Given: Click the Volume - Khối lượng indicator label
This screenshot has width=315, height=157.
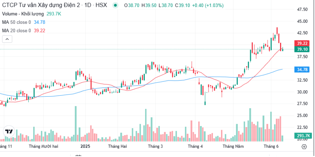Looking at the screenshot, I should 23,14.
